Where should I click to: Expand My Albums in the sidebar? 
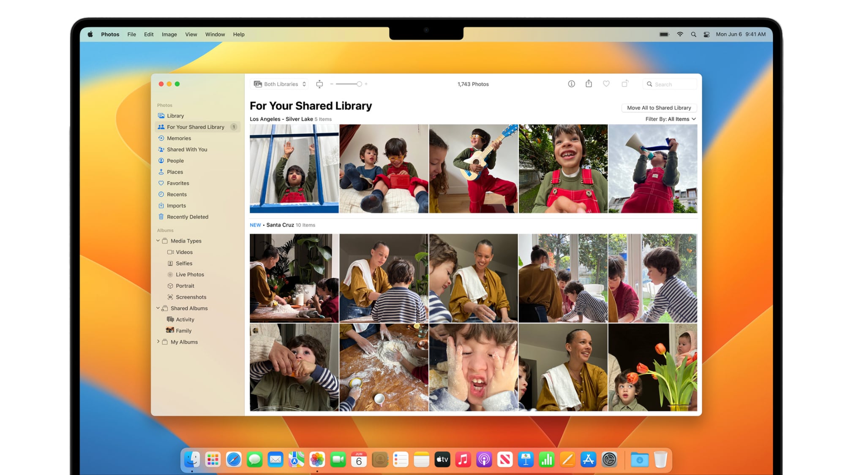(158, 342)
